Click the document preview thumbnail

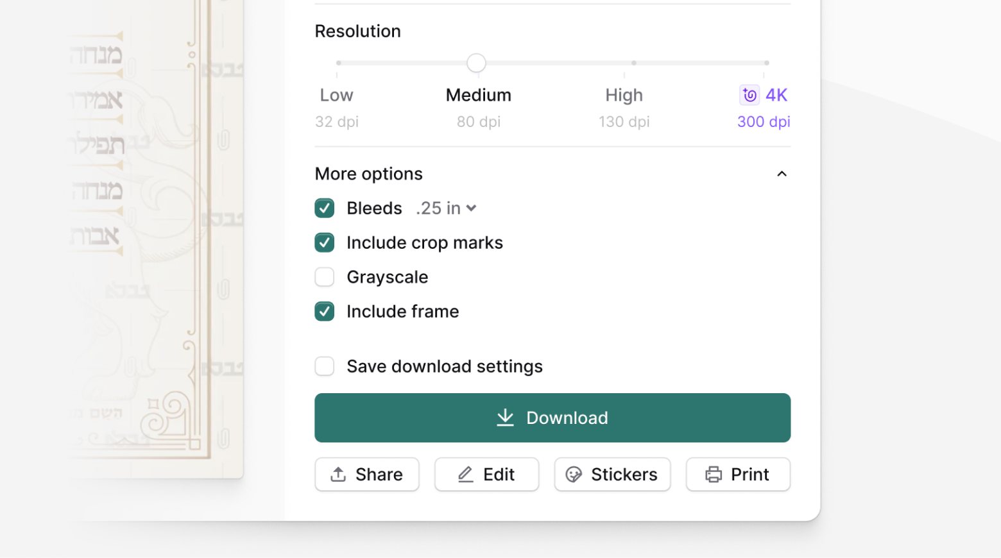coord(155,239)
